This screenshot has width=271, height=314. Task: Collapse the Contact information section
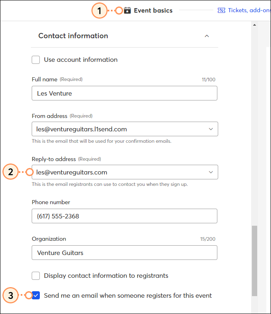(x=207, y=36)
